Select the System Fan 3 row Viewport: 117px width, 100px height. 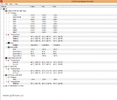pos(58,56)
